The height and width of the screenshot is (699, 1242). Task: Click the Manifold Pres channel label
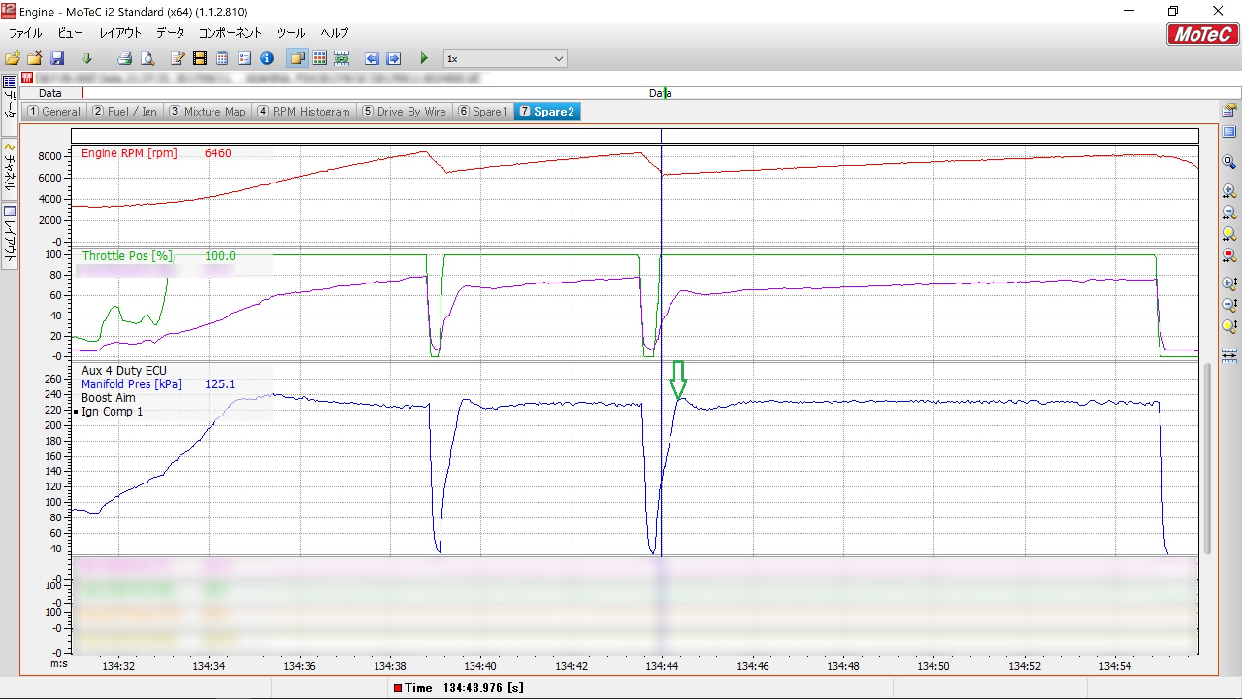point(131,384)
